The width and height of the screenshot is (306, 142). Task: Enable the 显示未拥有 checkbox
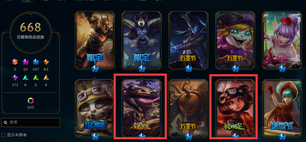pyautogui.click(x=3, y=135)
